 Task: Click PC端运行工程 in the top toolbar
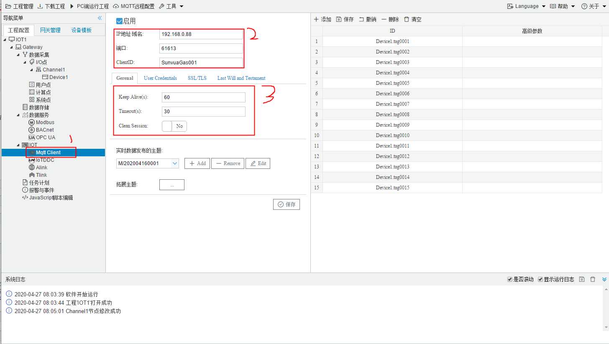point(89,6)
